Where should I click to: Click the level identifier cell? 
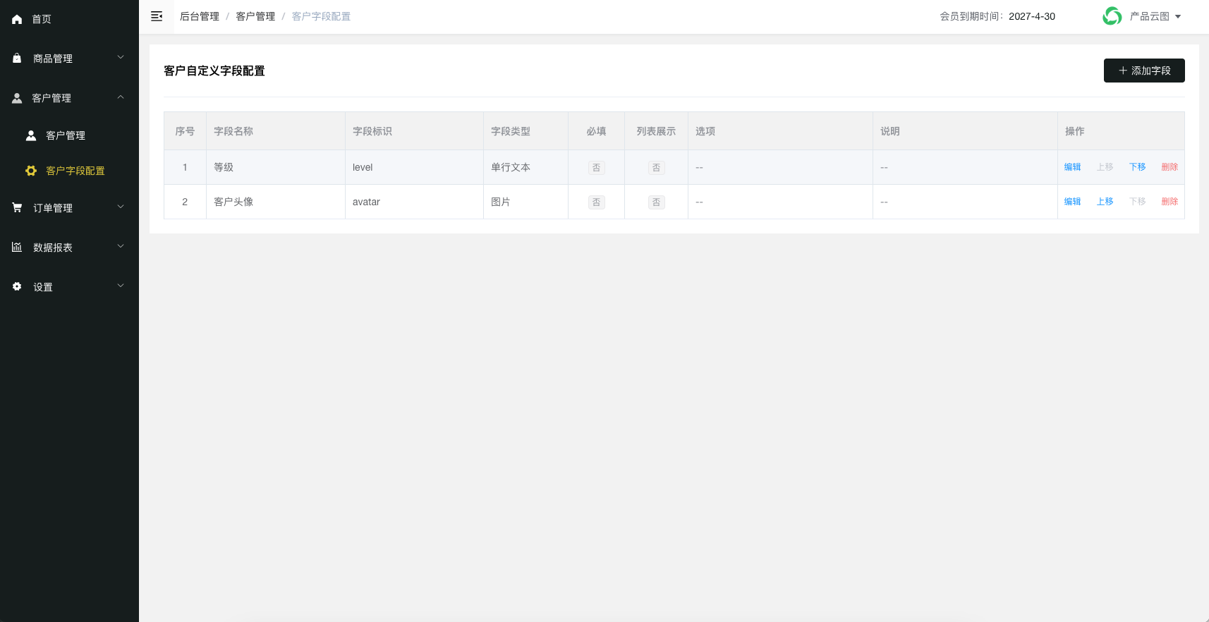click(414, 167)
